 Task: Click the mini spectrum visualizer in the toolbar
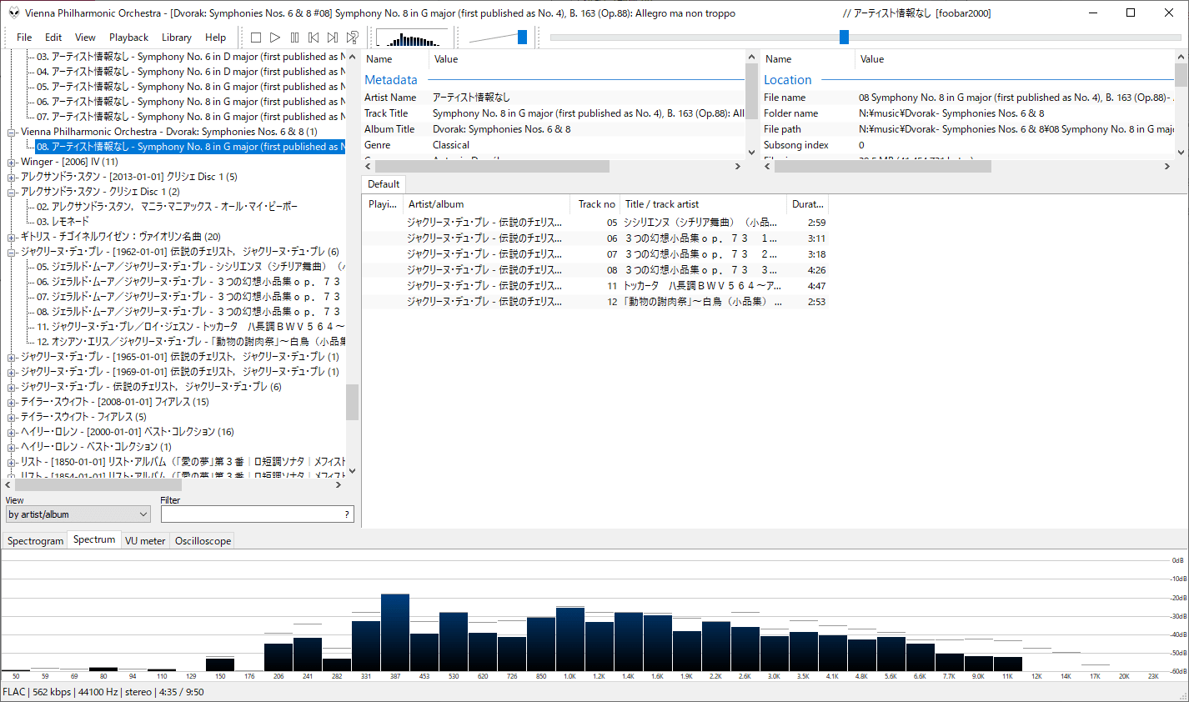[x=413, y=38]
